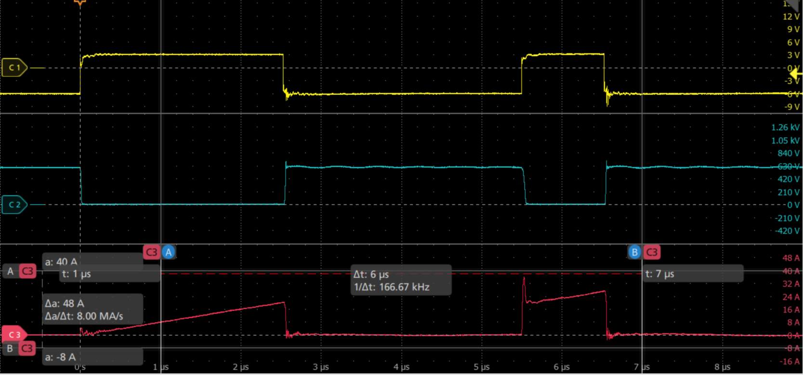Click the red C3 tag beside cursor A

click(151, 252)
